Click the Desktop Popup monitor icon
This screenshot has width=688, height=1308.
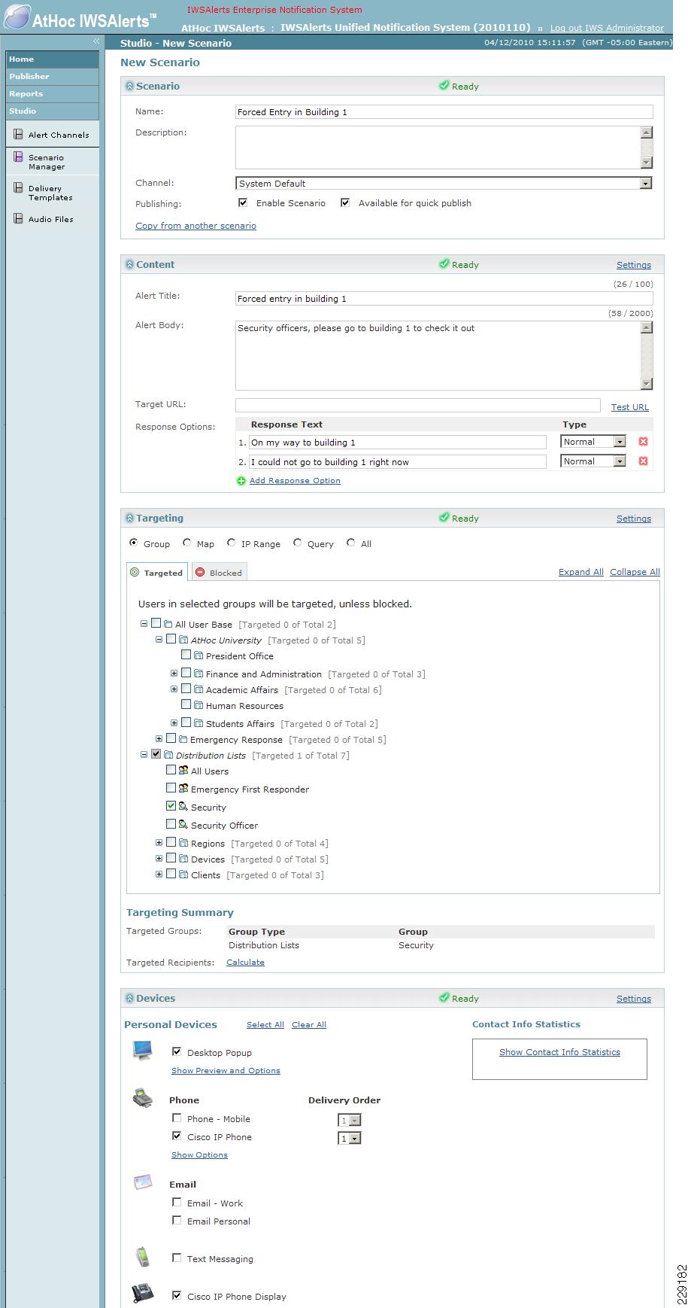click(x=142, y=1051)
